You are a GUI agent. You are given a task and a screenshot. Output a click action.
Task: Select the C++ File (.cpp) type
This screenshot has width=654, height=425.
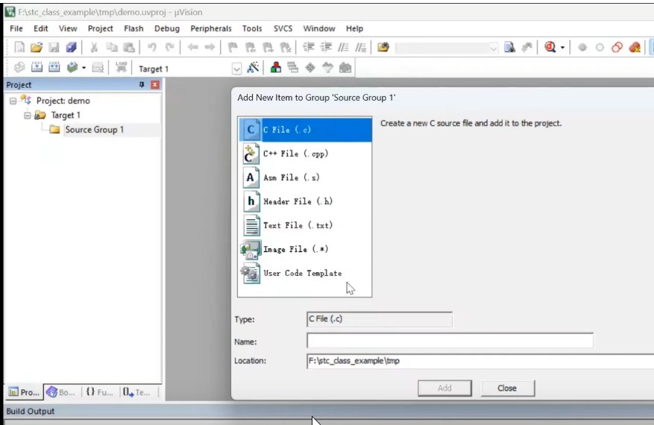(295, 154)
